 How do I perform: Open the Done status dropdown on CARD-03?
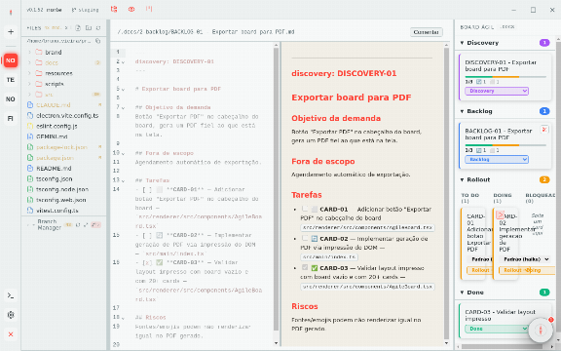(x=497, y=329)
